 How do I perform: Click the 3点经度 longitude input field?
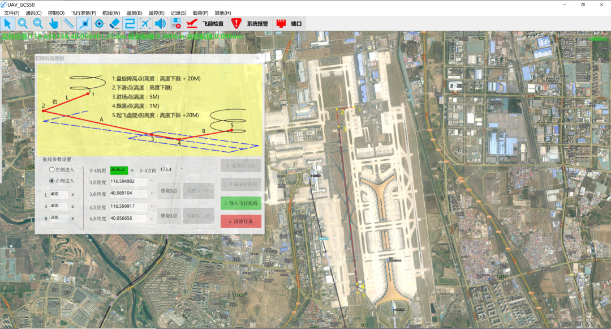click(x=129, y=182)
